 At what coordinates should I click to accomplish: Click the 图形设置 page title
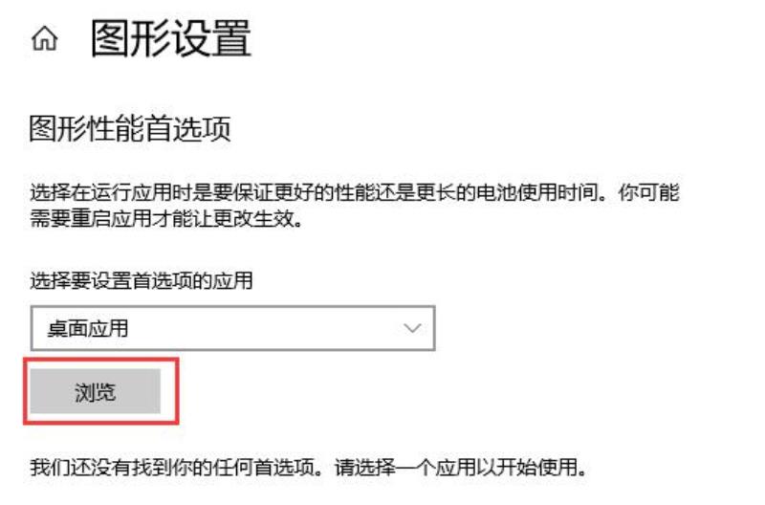171,38
